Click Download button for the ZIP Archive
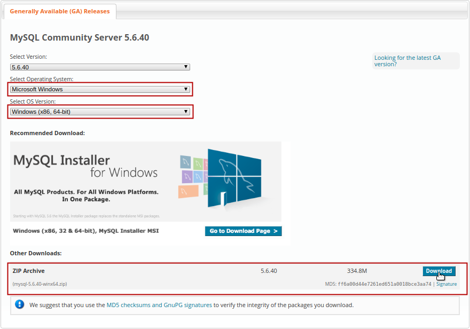 point(438,271)
